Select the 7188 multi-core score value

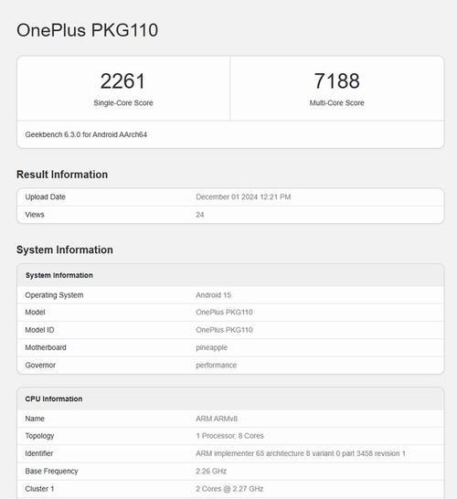point(336,80)
